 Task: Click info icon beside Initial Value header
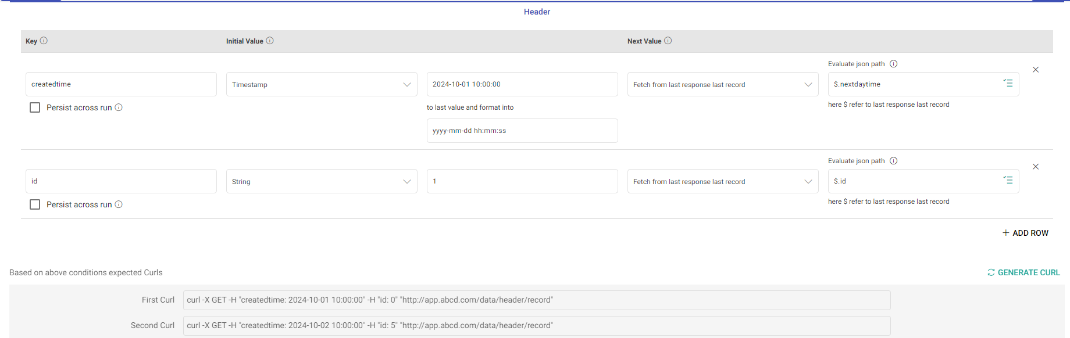270,41
